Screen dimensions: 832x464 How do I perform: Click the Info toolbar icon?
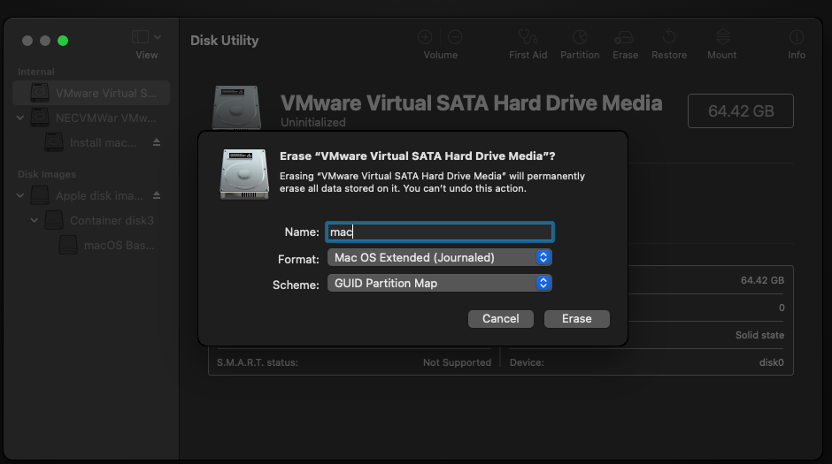coord(797,37)
